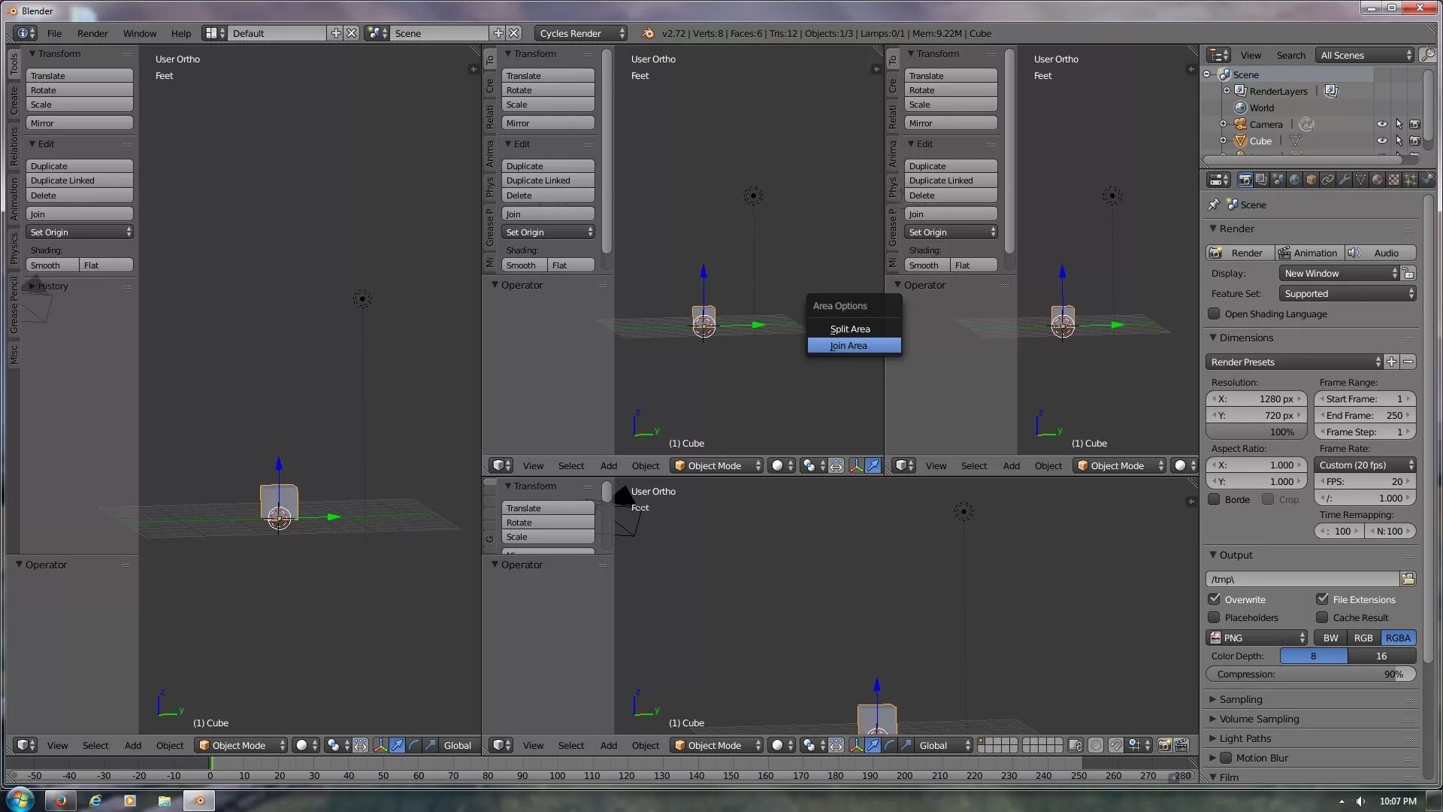
Task: Click the pin icon beside Scene
Action: click(x=1213, y=205)
